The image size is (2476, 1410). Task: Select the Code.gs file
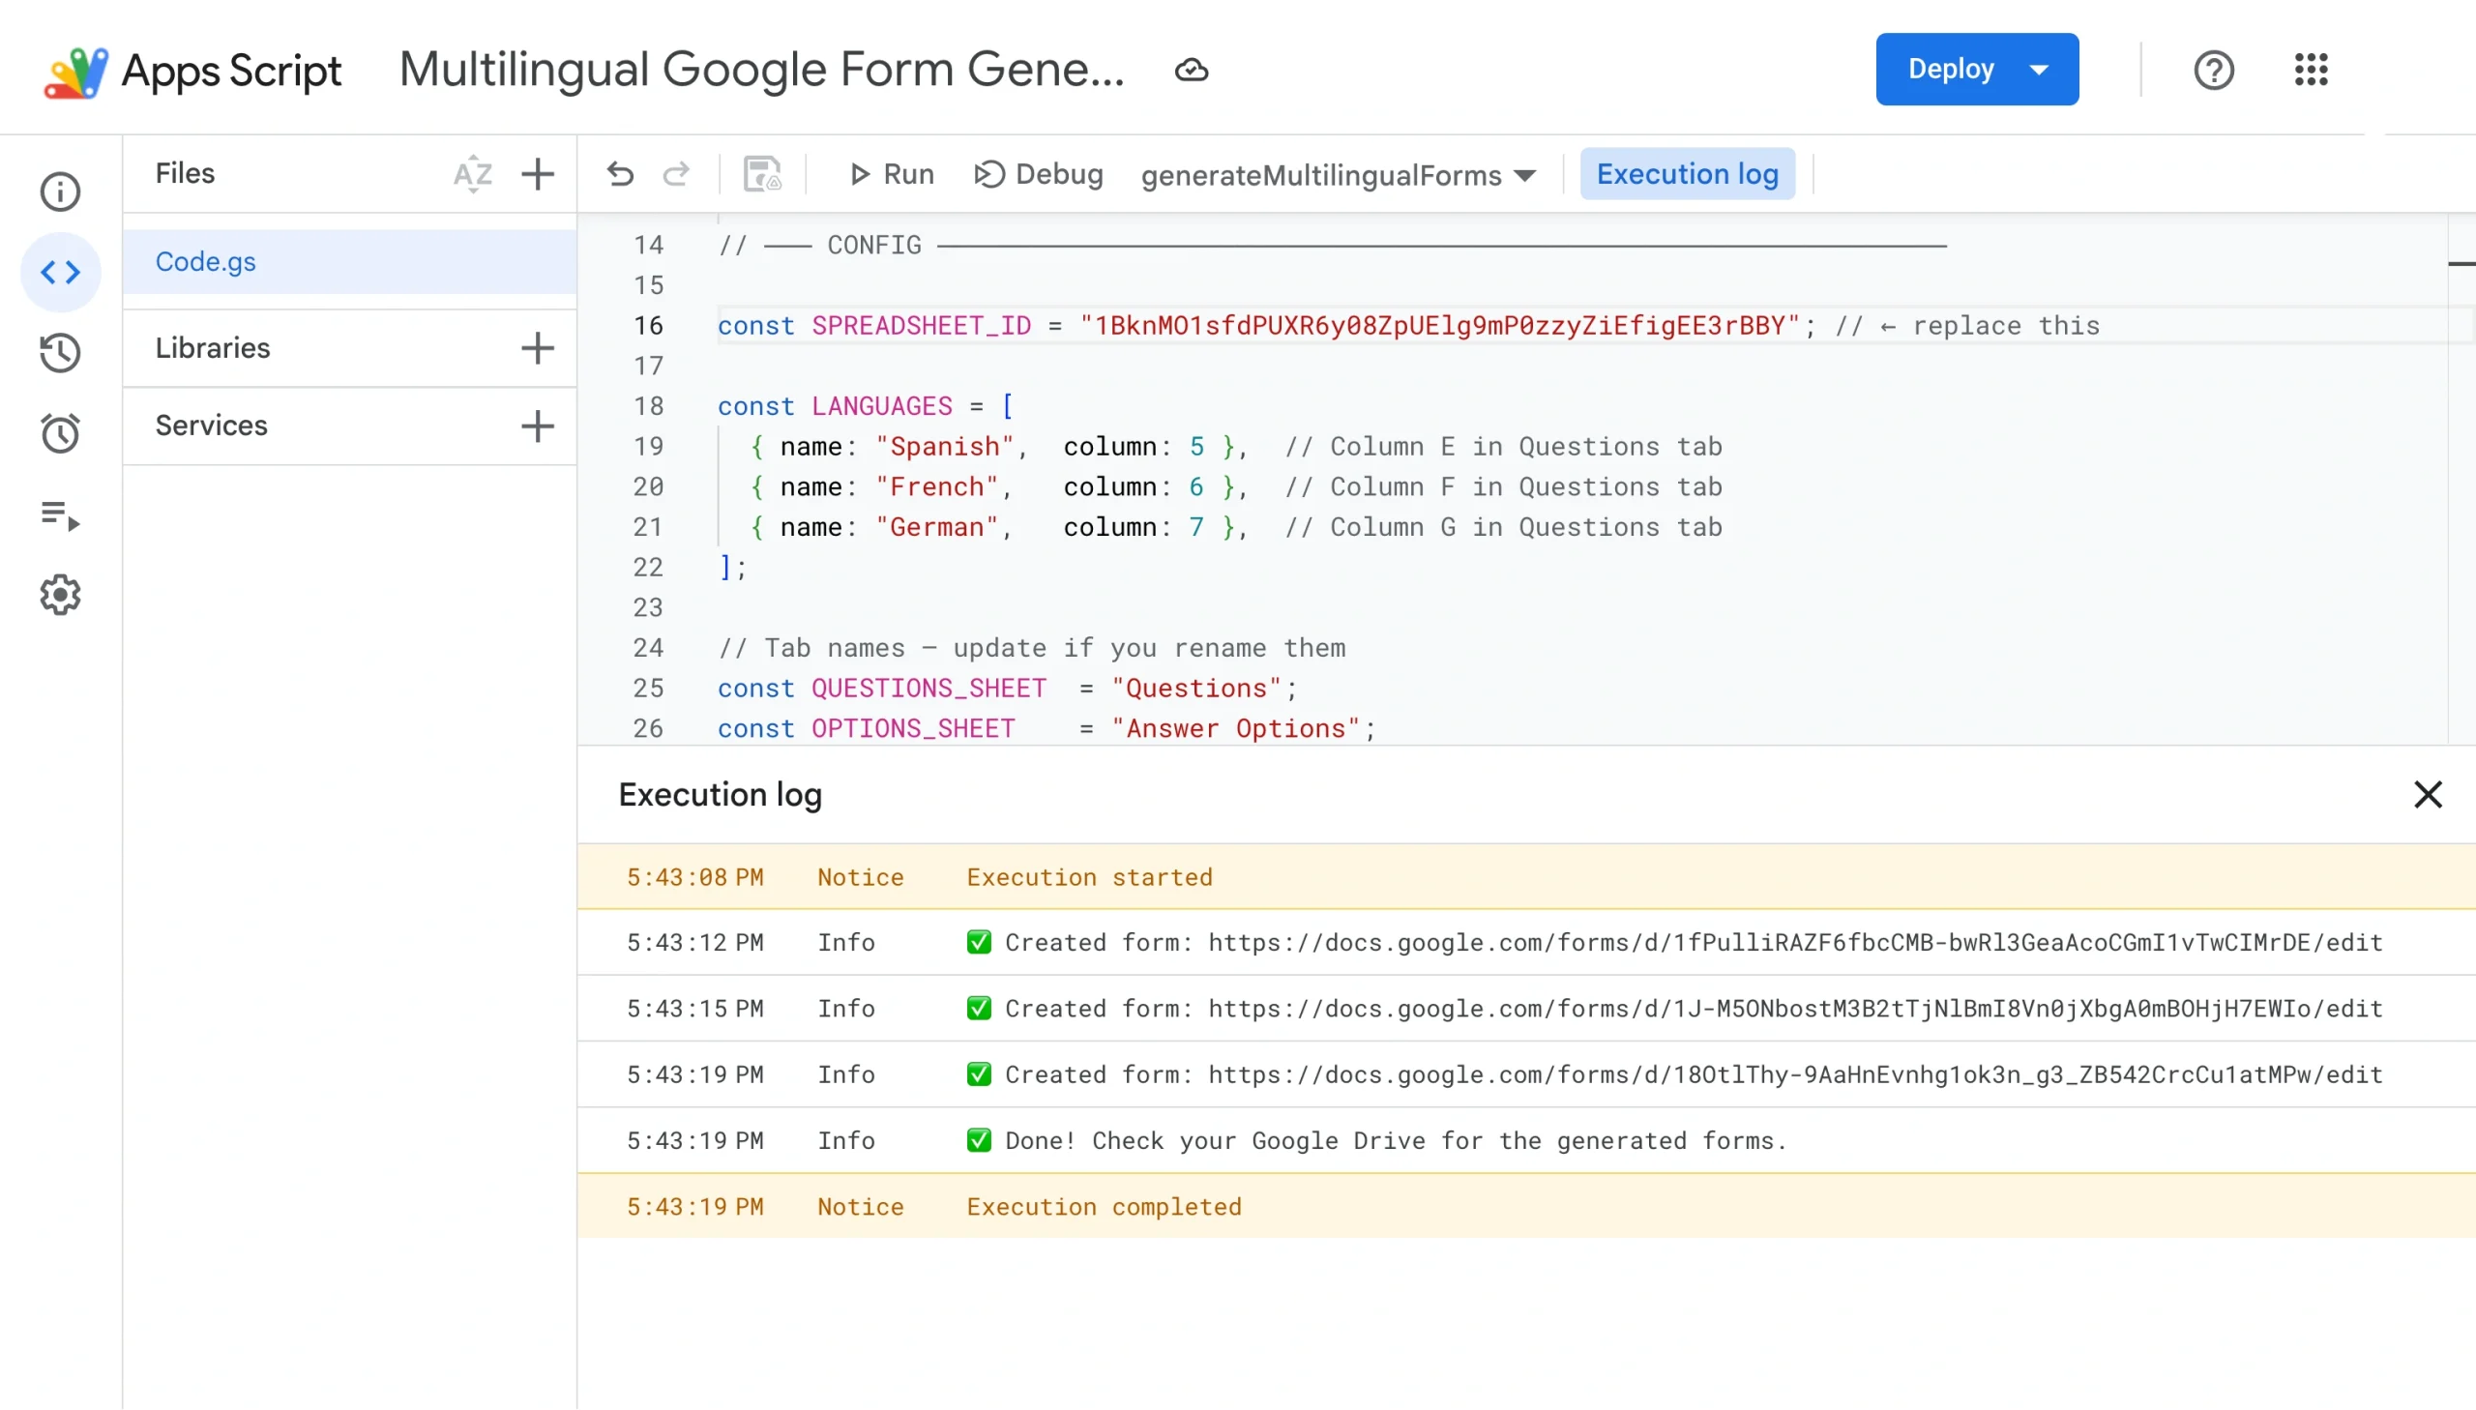point(349,261)
